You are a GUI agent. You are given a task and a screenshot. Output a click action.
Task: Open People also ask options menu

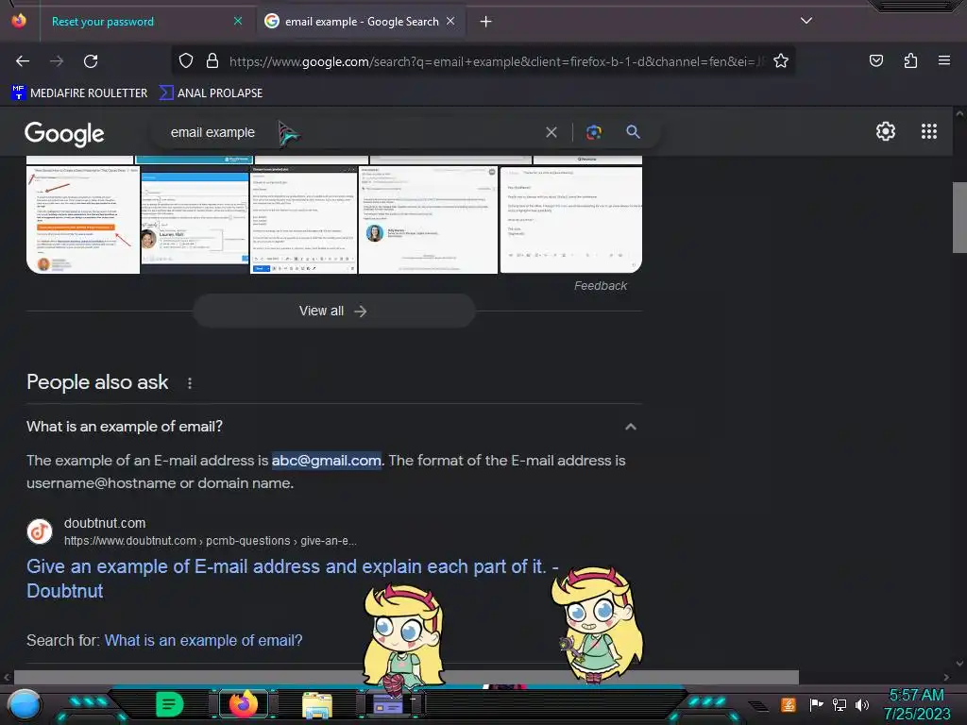coord(190,383)
